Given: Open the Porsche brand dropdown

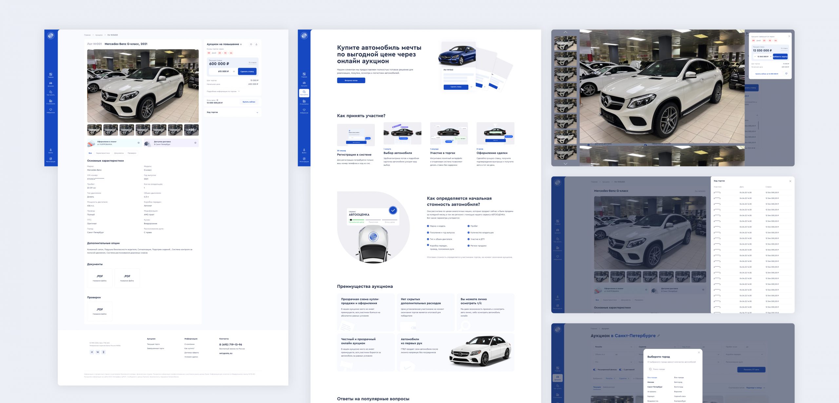Looking at the screenshot, I should click(614, 347).
